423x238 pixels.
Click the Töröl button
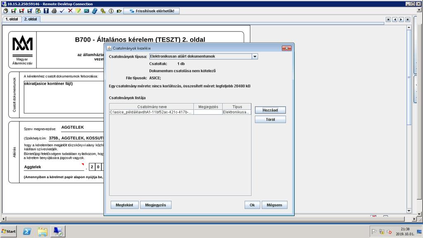(x=270, y=119)
